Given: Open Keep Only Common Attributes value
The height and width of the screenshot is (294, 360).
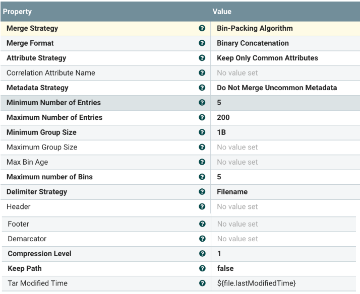Looking at the screenshot, I should [x=267, y=58].
